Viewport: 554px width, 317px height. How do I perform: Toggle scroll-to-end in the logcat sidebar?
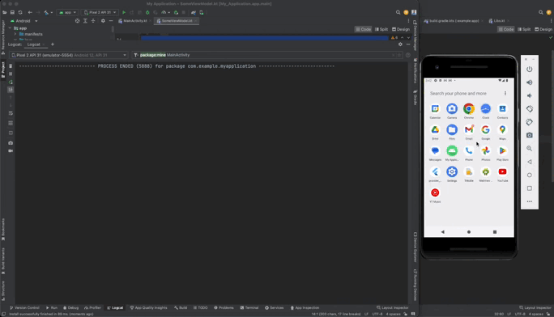click(x=11, y=90)
